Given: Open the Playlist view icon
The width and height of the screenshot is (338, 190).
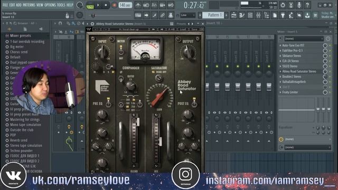Looking at the screenshot, I should point(233,15).
